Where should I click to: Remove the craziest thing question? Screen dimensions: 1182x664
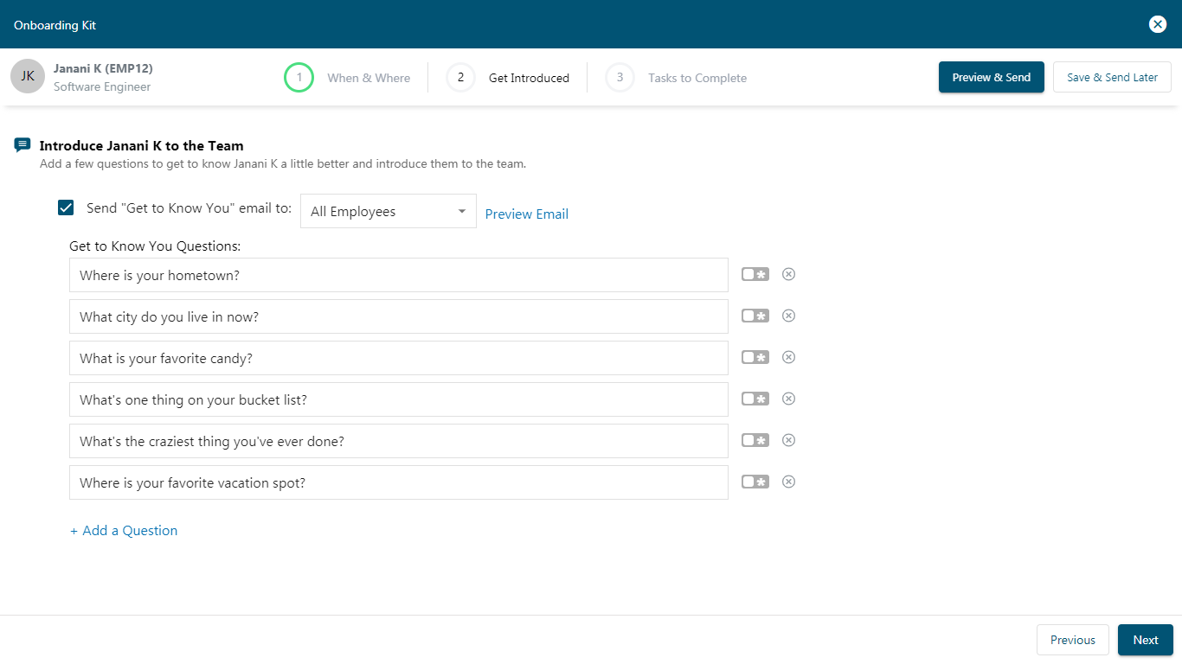pos(788,440)
